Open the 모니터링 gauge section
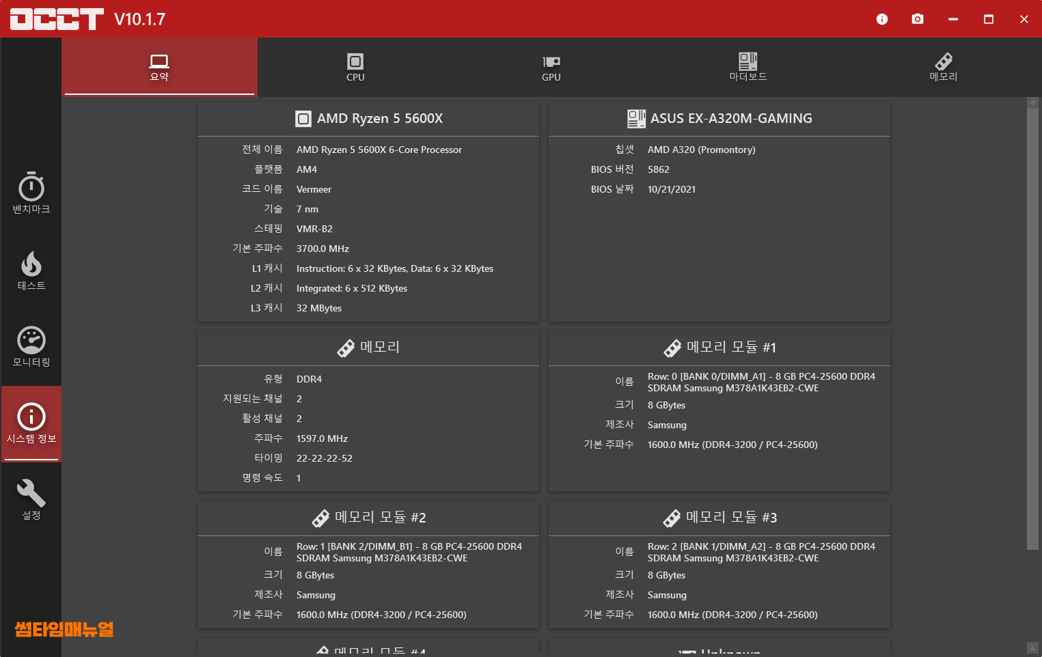Viewport: 1042px width, 657px height. pos(31,346)
